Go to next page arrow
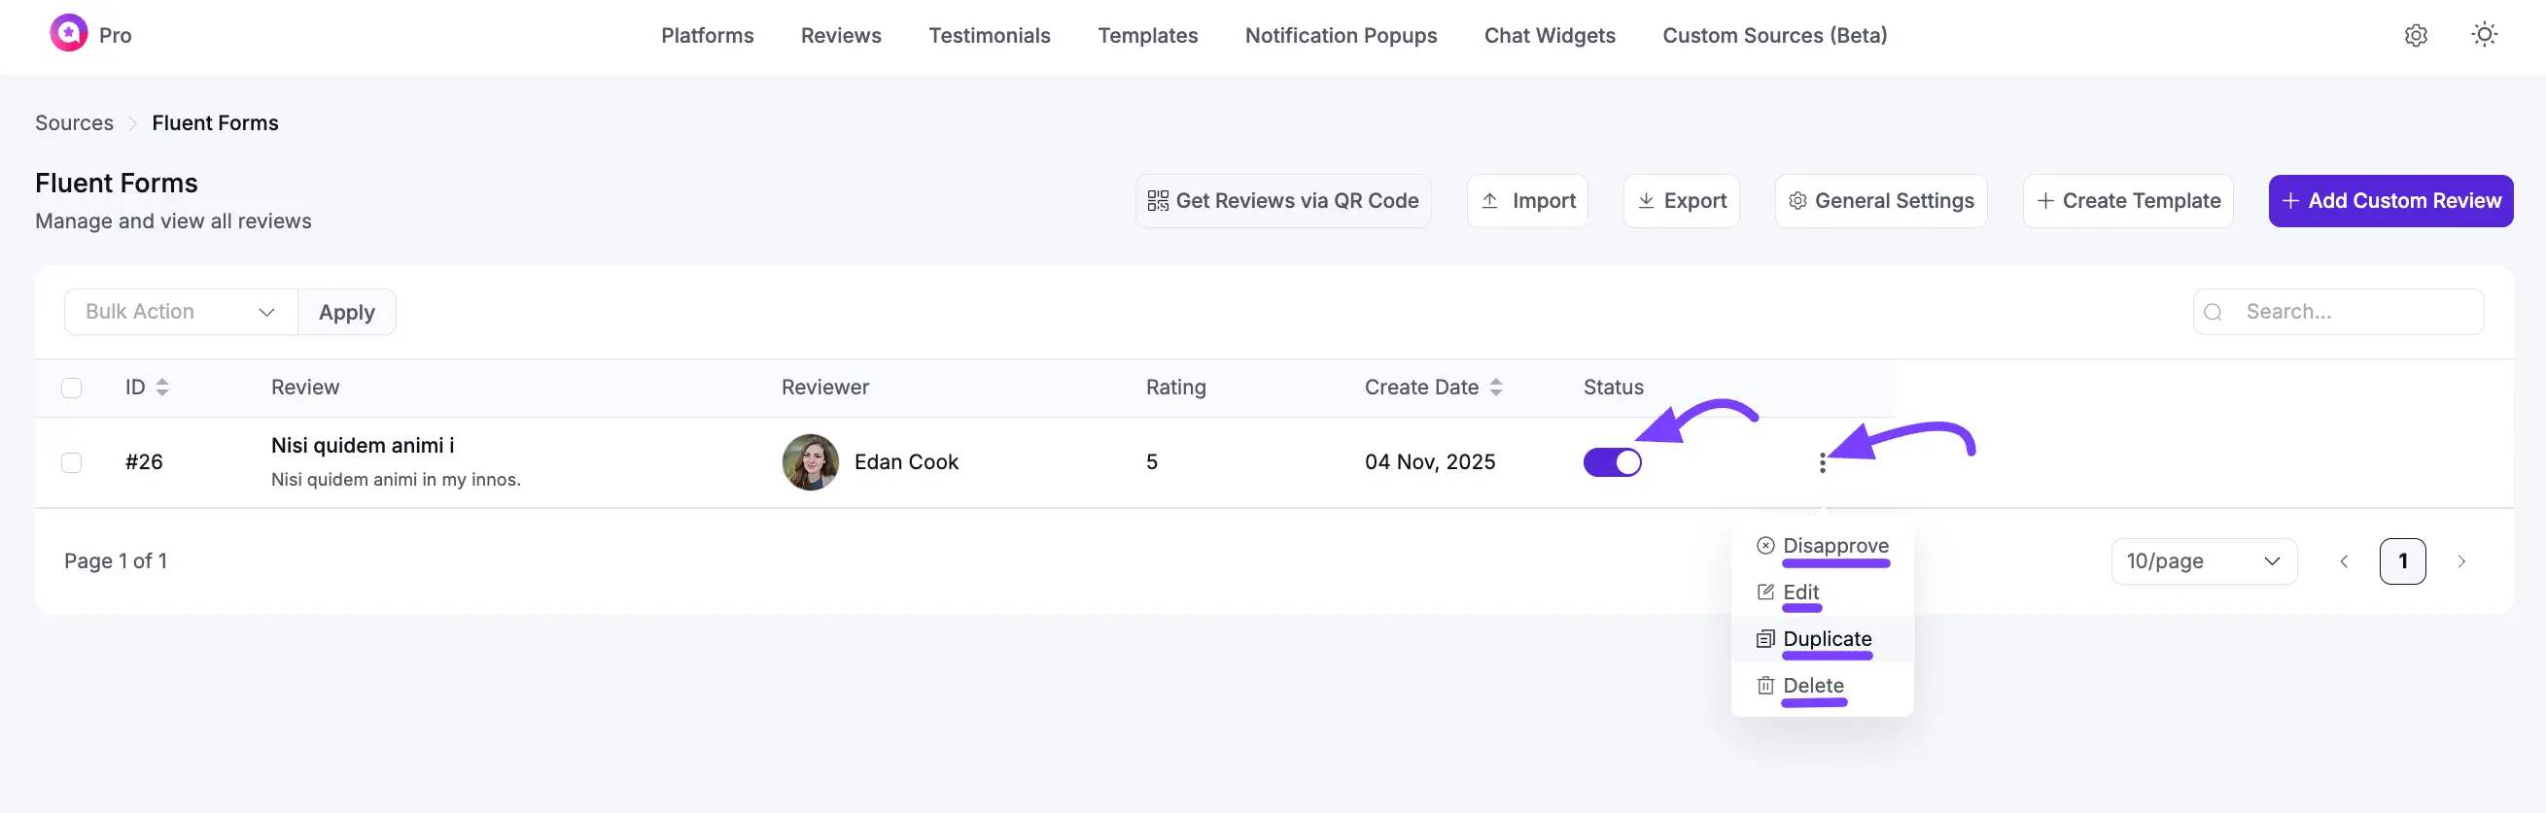The width and height of the screenshot is (2546, 813). (x=2461, y=561)
